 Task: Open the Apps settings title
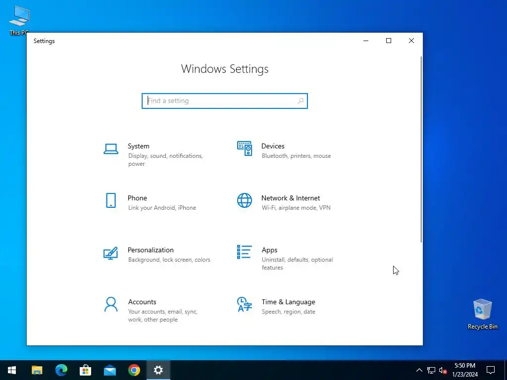point(270,250)
